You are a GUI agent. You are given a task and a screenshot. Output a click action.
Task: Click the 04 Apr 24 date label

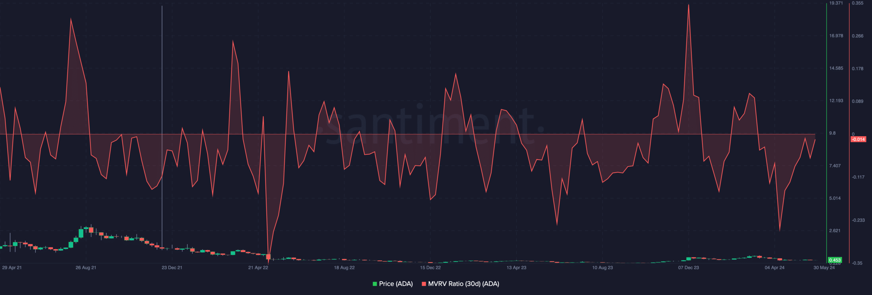click(775, 268)
